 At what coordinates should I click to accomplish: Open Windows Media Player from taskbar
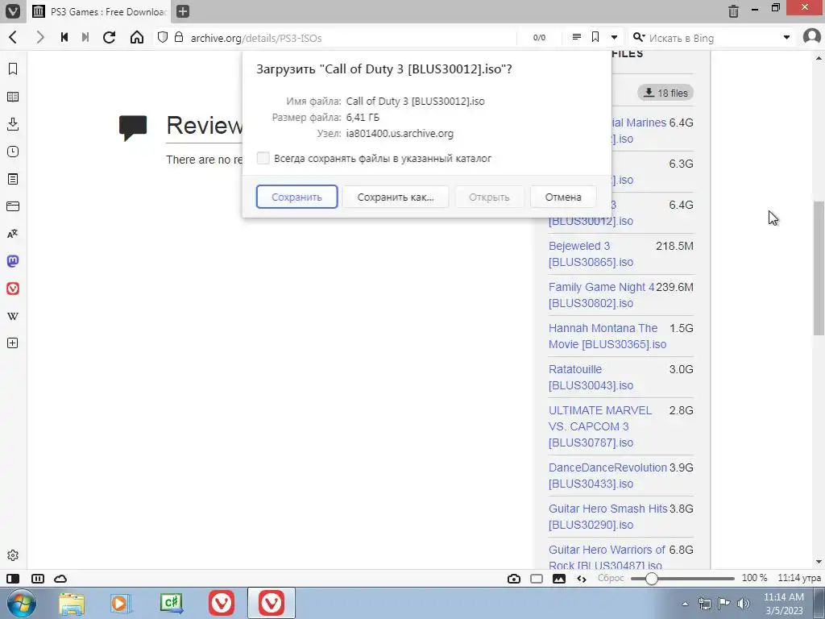pos(121,604)
